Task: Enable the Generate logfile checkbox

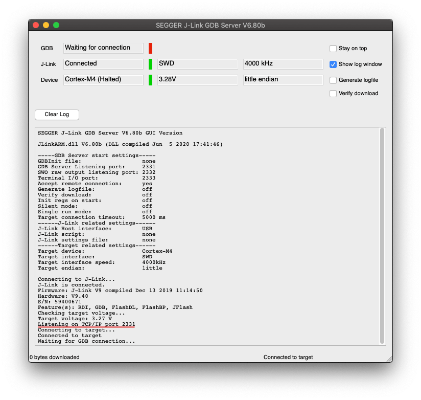Action: tap(333, 80)
